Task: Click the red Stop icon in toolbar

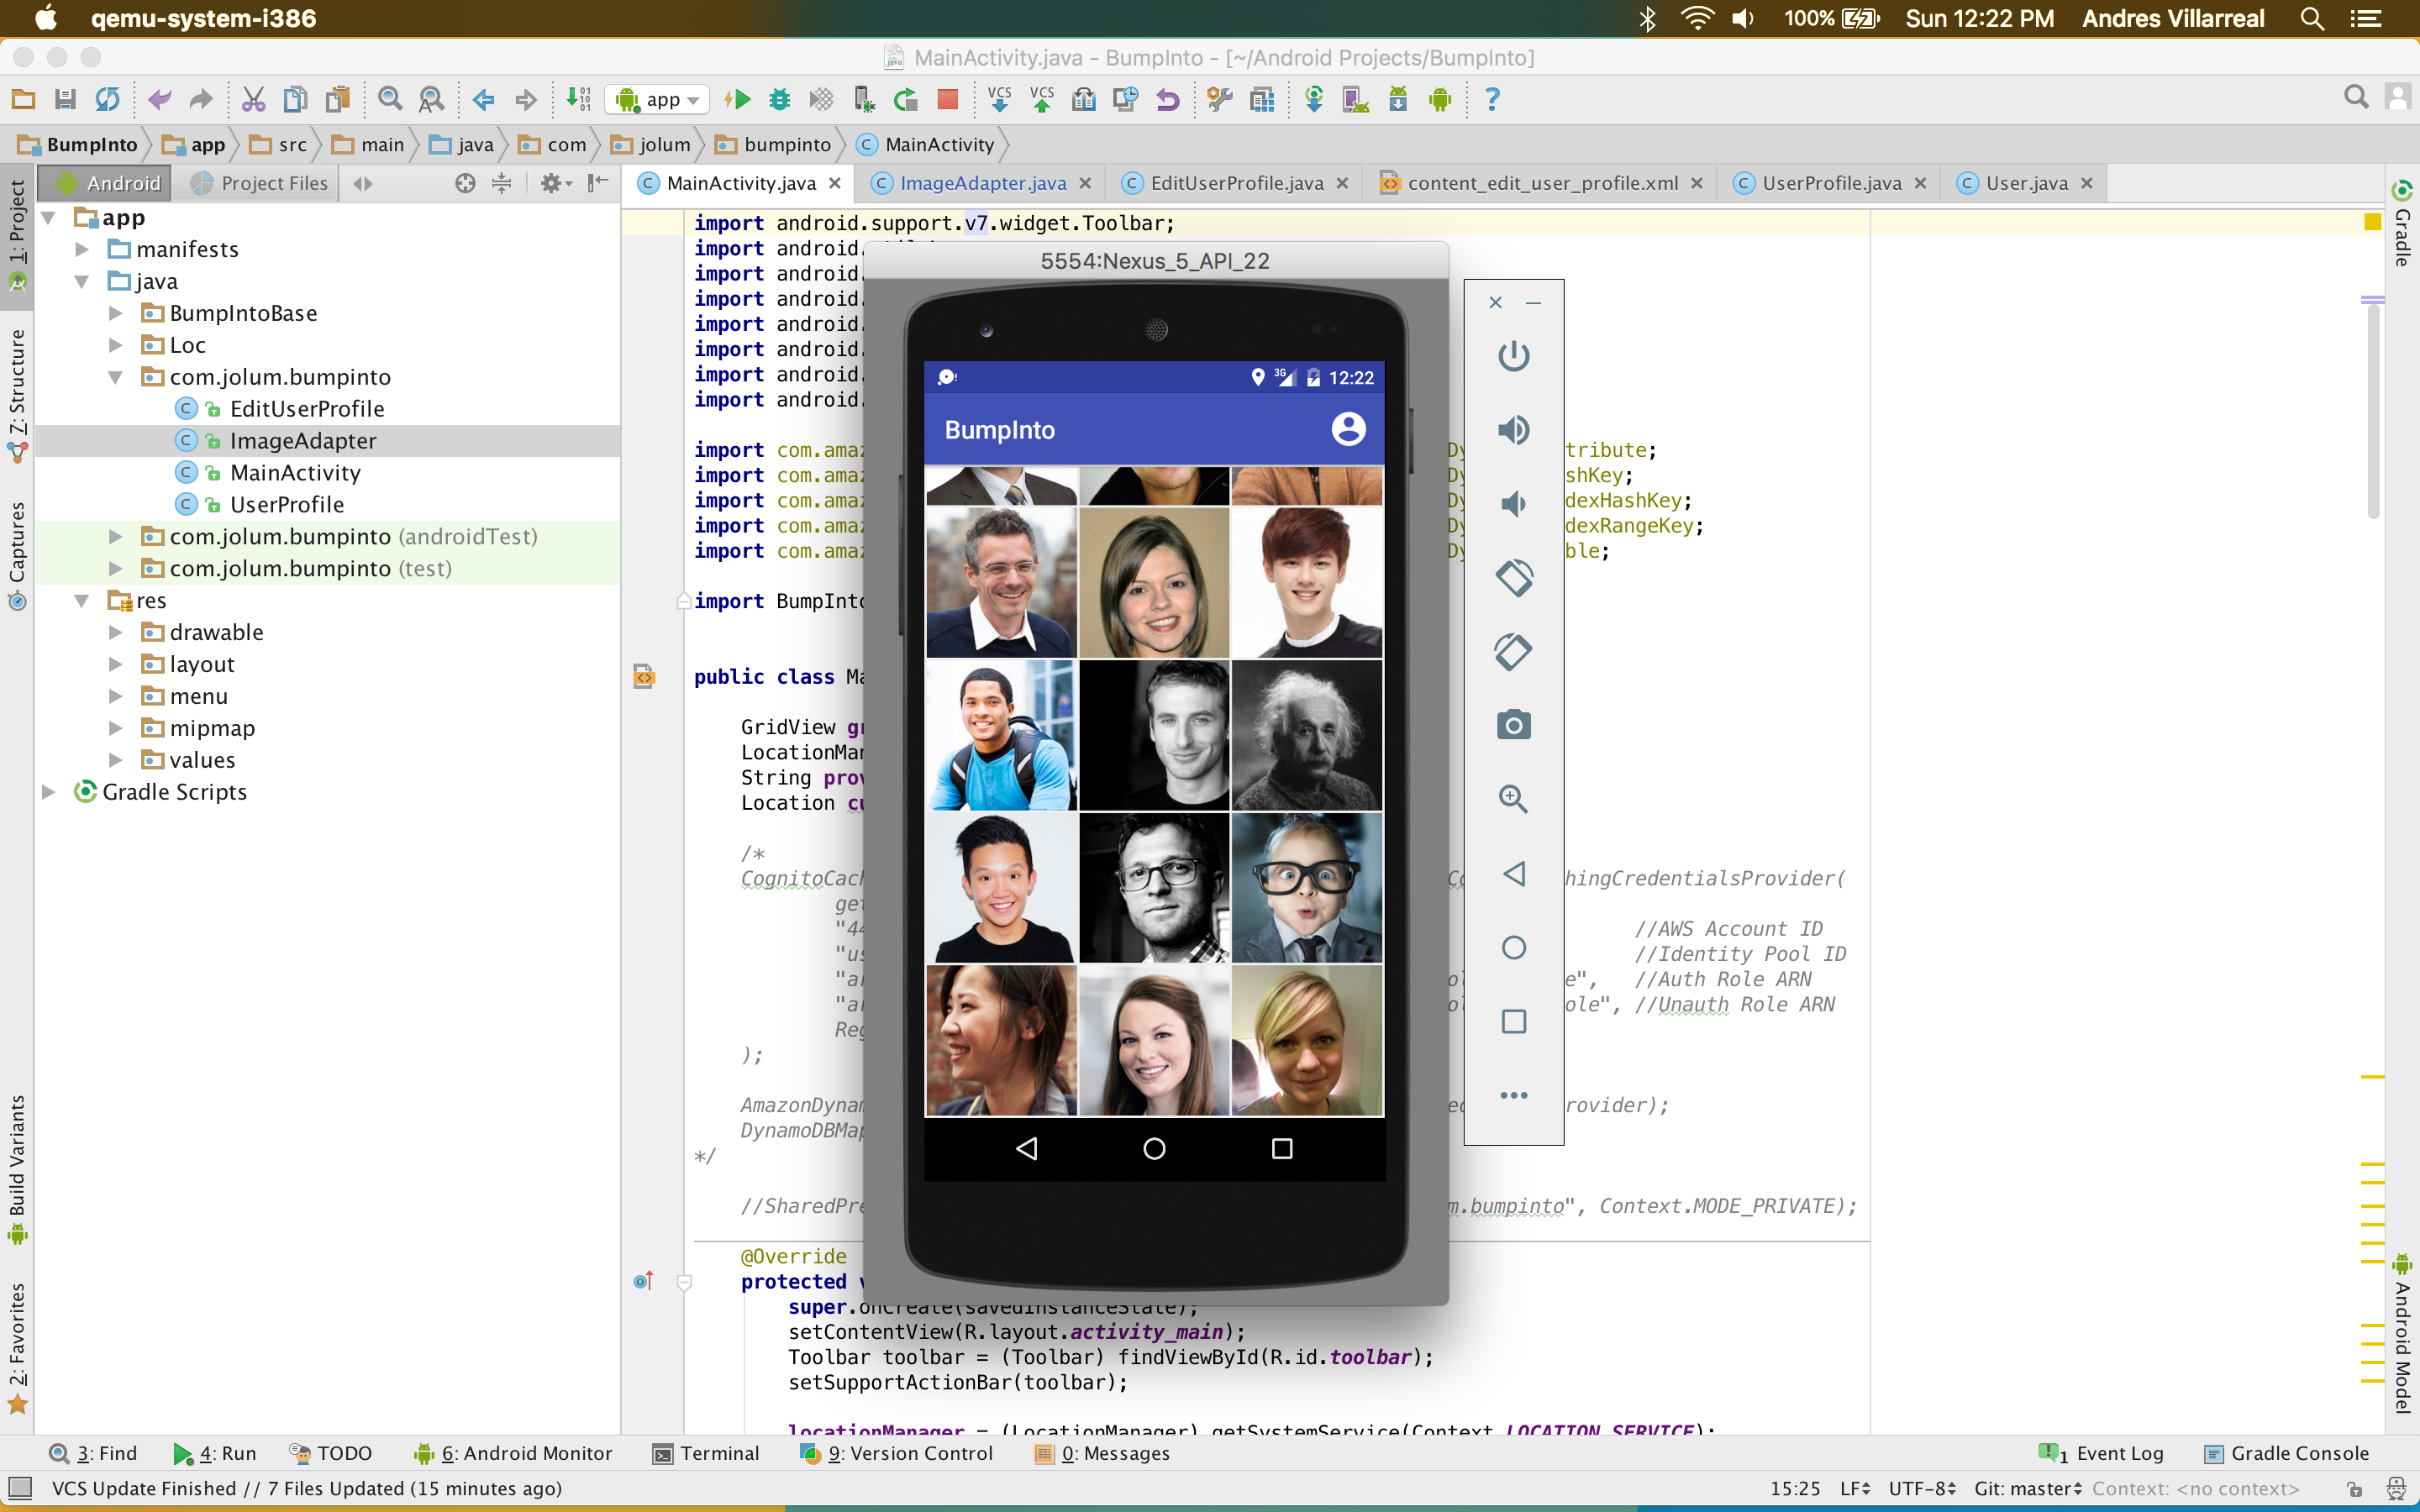Action: [947, 99]
